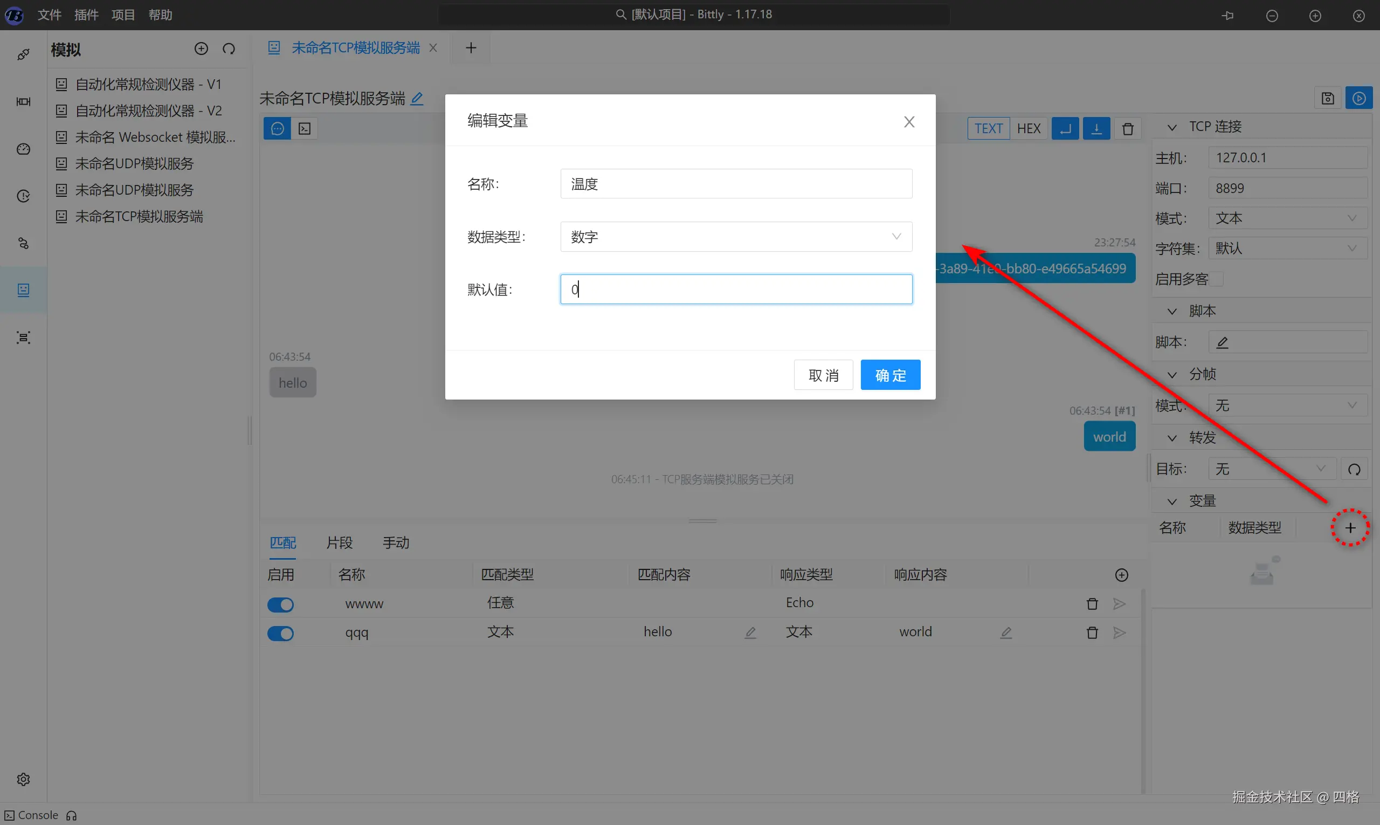Disable the wwww rule toggle
The height and width of the screenshot is (825, 1380).
(281, 604)
